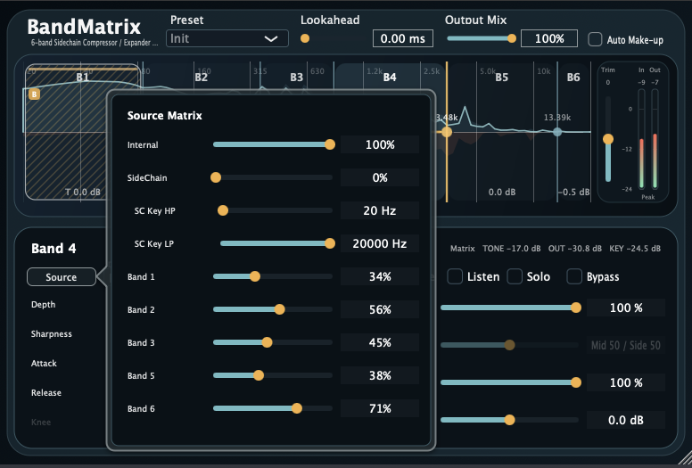Click the Band 5 38% value box

tap(380, 375)
